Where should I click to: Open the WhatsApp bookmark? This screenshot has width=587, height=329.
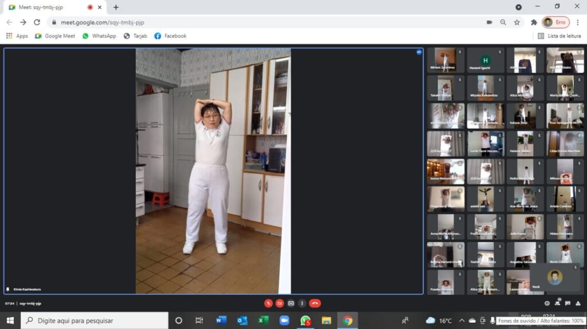(99, 36)
